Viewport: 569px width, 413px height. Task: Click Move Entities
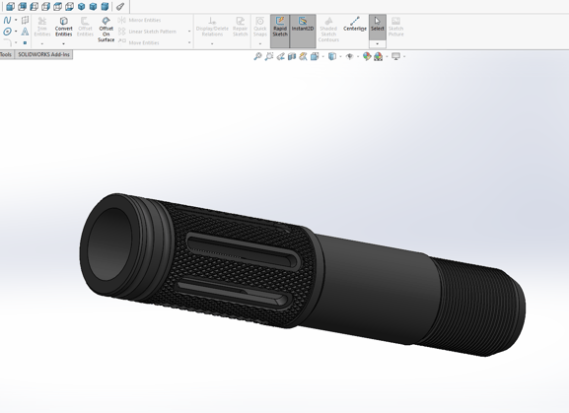[x=139, y=42]
